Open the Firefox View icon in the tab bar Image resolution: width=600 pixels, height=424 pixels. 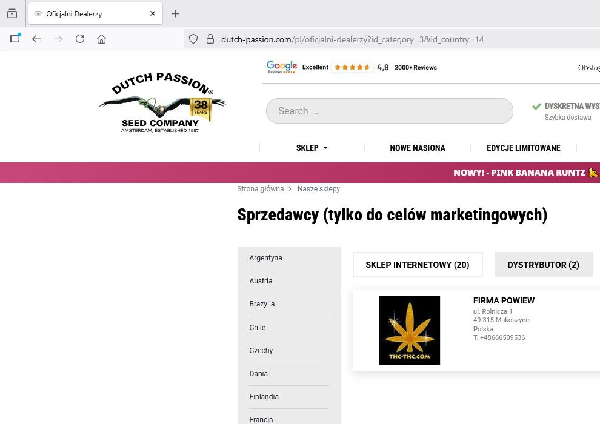click(12, 13)
